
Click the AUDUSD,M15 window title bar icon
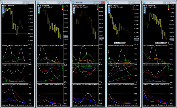(x=73, y=3)
